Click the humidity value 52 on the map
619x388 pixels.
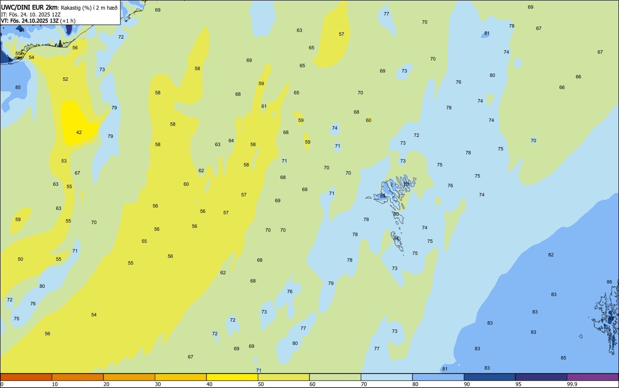(65, 79)
